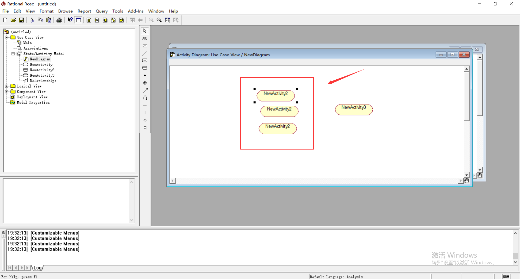The height and width of the screenshot is (279, 520).
Task: Browse state machine diagram toolbar icon
Action: click(113, 20)
